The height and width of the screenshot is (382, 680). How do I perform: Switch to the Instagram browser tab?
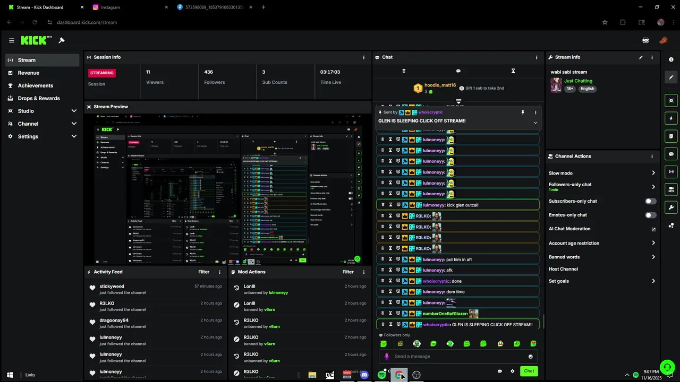[x=130, y=7]
